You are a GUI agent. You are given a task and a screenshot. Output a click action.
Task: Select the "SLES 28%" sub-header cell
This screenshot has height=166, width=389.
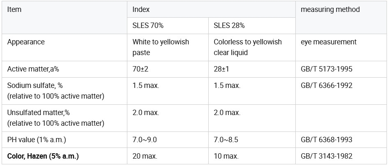(229, 25)
